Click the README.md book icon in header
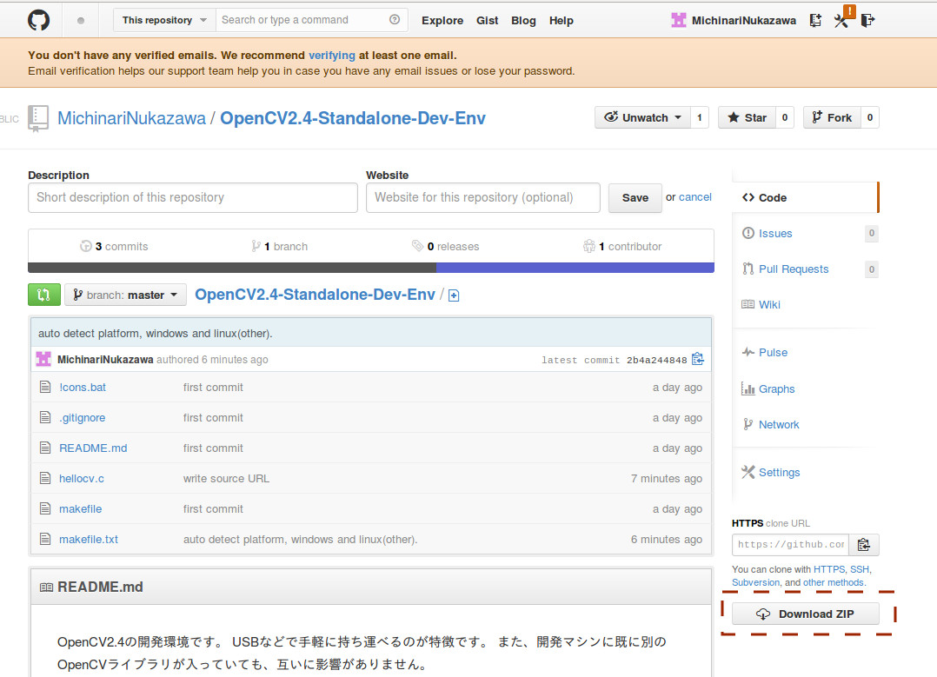 click(x=47, y=587)
